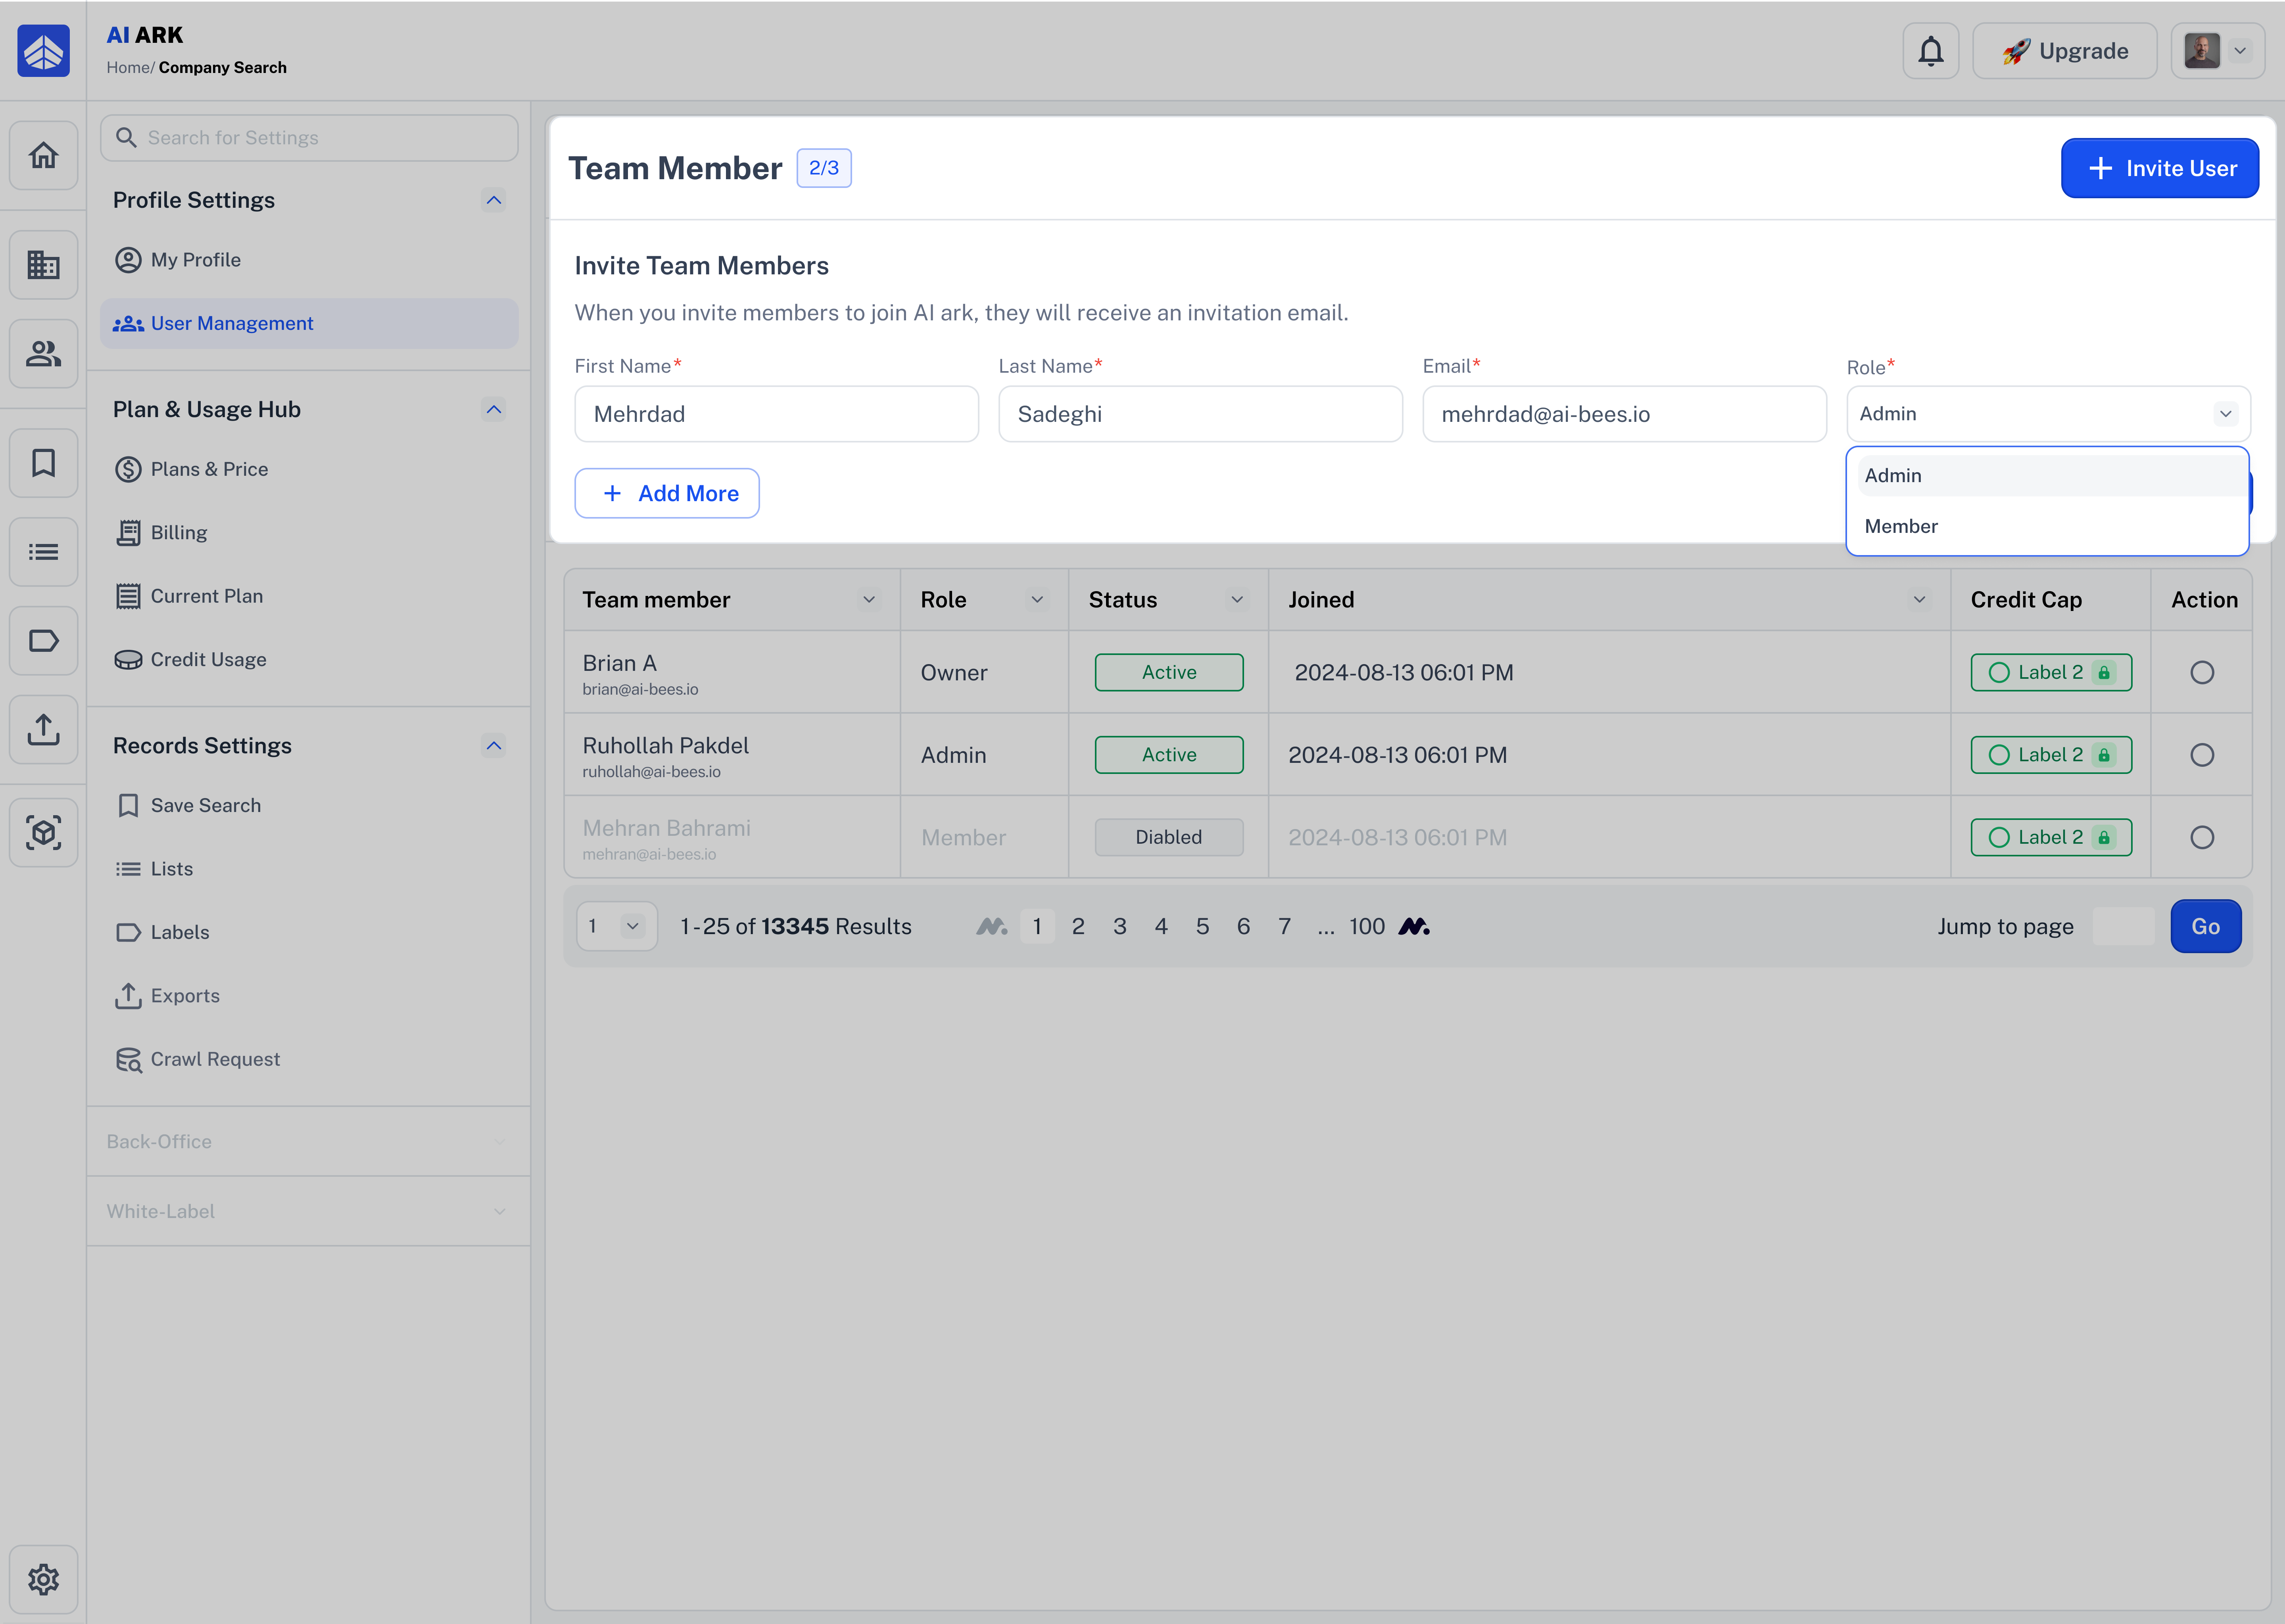
Task: Click the search magnifier icon in settings search
Action: point(126,138)
